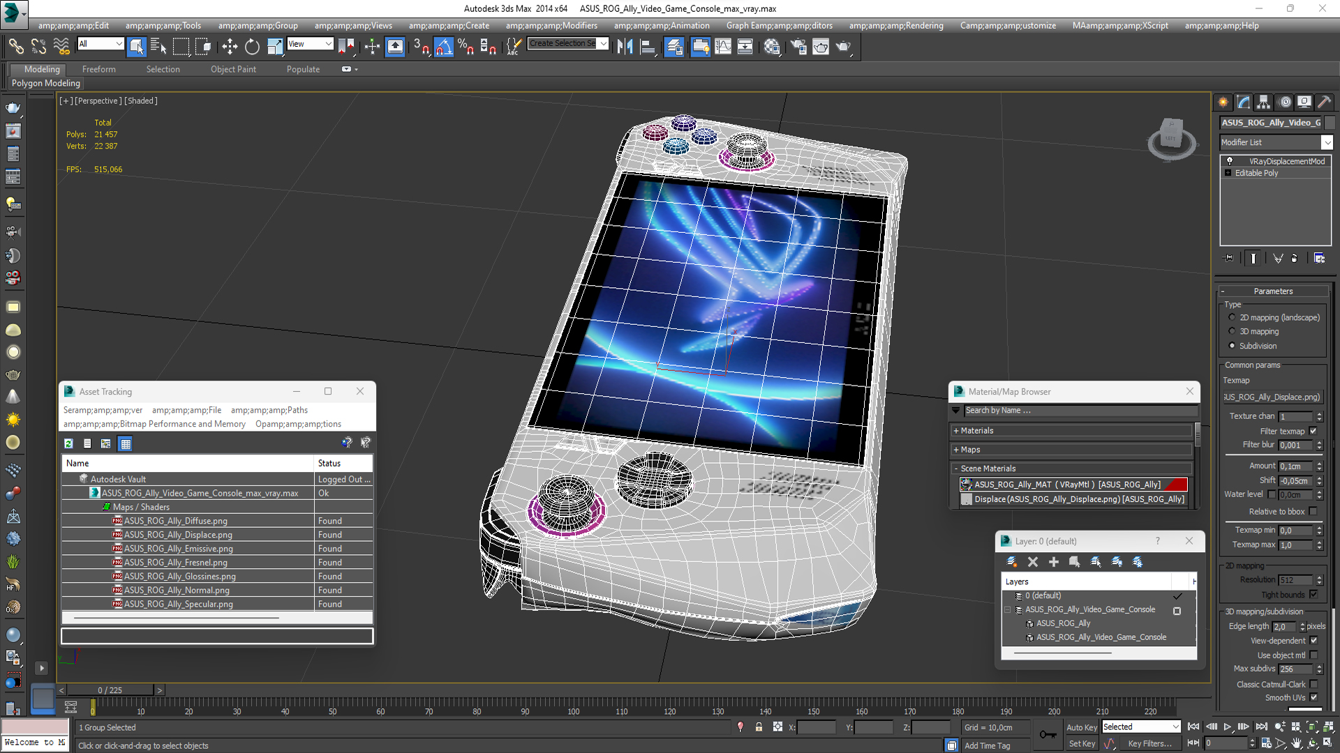
Task: Switch to the Display command panel tab
Action: click(1304, 102)
